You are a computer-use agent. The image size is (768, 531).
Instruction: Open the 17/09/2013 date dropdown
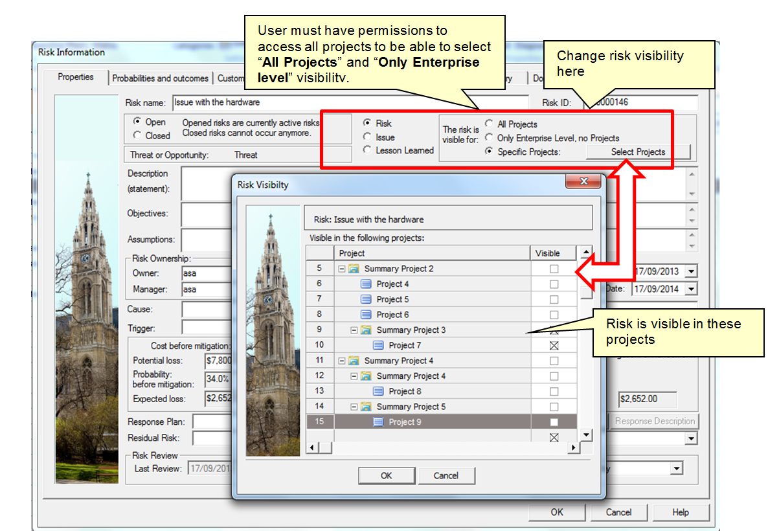pos(691,271)
